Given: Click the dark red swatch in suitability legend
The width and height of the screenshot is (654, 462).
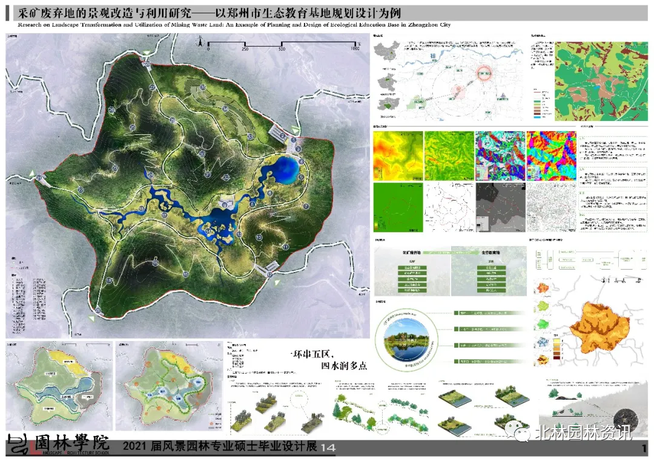Looking at the screenshot, I should pyautogui.click(x=557, y=357).
